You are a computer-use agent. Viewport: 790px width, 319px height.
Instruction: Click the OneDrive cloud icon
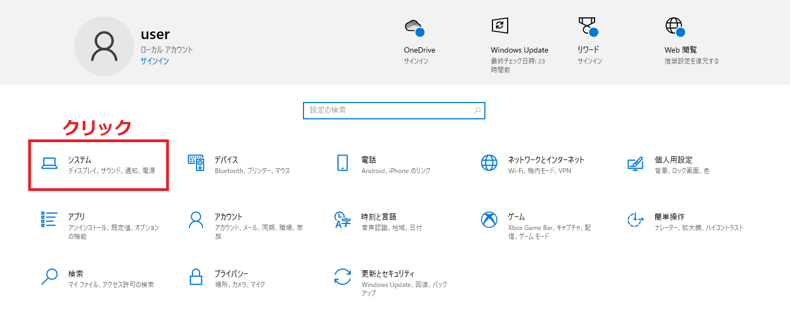414,27
